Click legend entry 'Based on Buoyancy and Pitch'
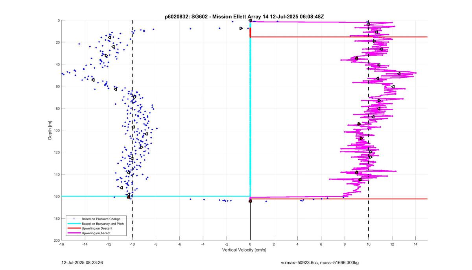472x270 pixels. pos(102,223)
